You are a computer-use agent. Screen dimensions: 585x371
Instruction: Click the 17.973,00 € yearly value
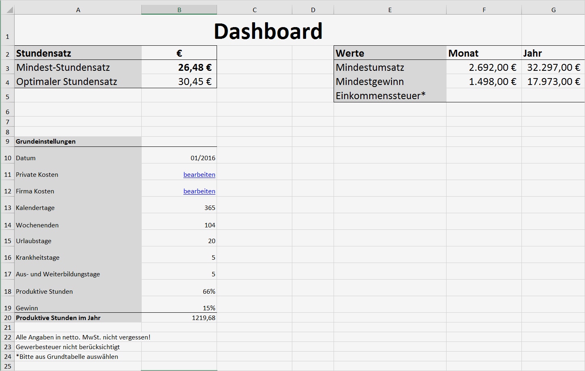point(553,81)
